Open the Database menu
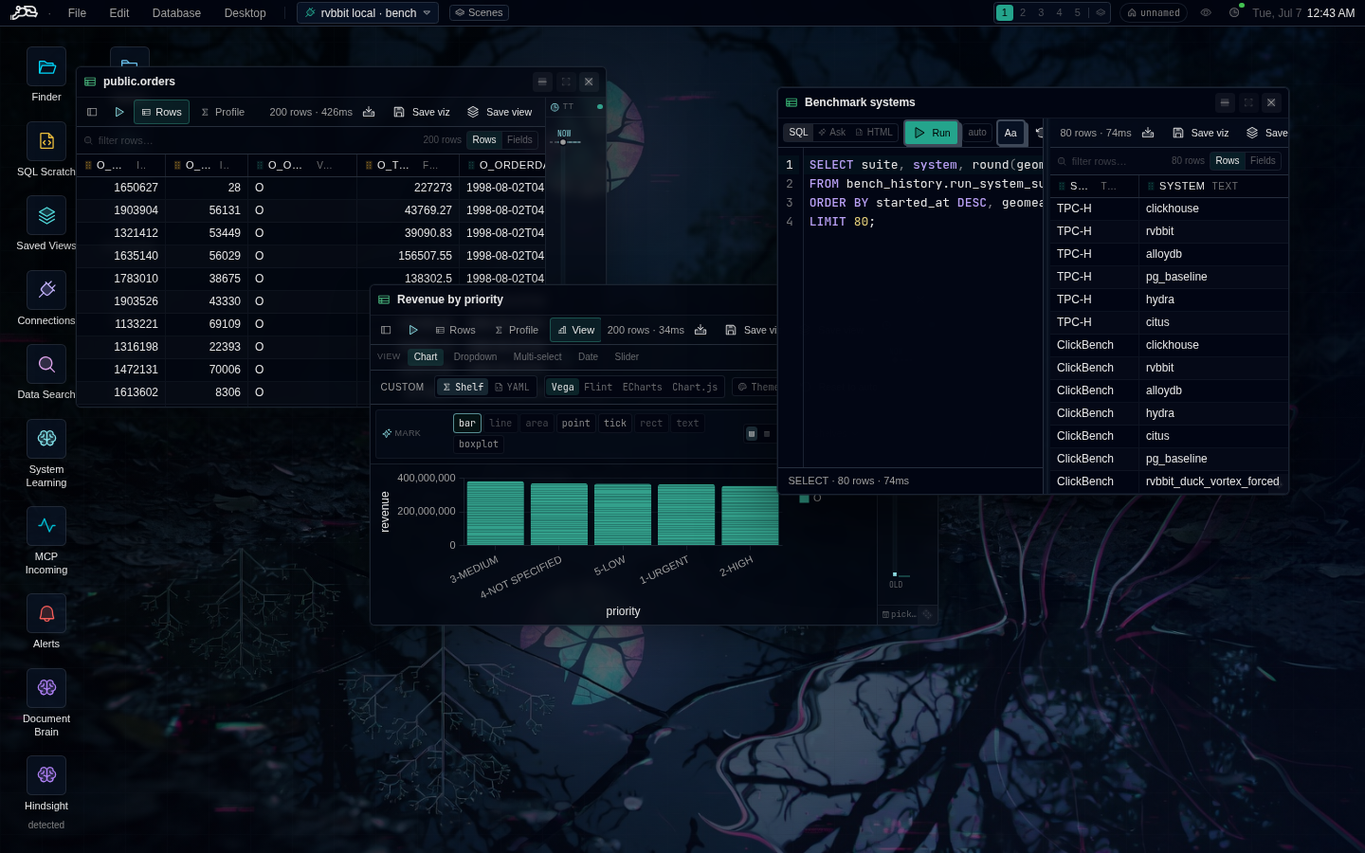1365x853 pixels. [x=177, y=13]
